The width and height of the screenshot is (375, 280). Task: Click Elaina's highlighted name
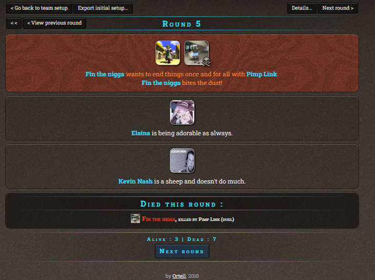tap(141, 133)
